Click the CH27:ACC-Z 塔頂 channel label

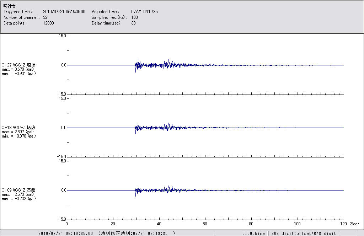18,65
